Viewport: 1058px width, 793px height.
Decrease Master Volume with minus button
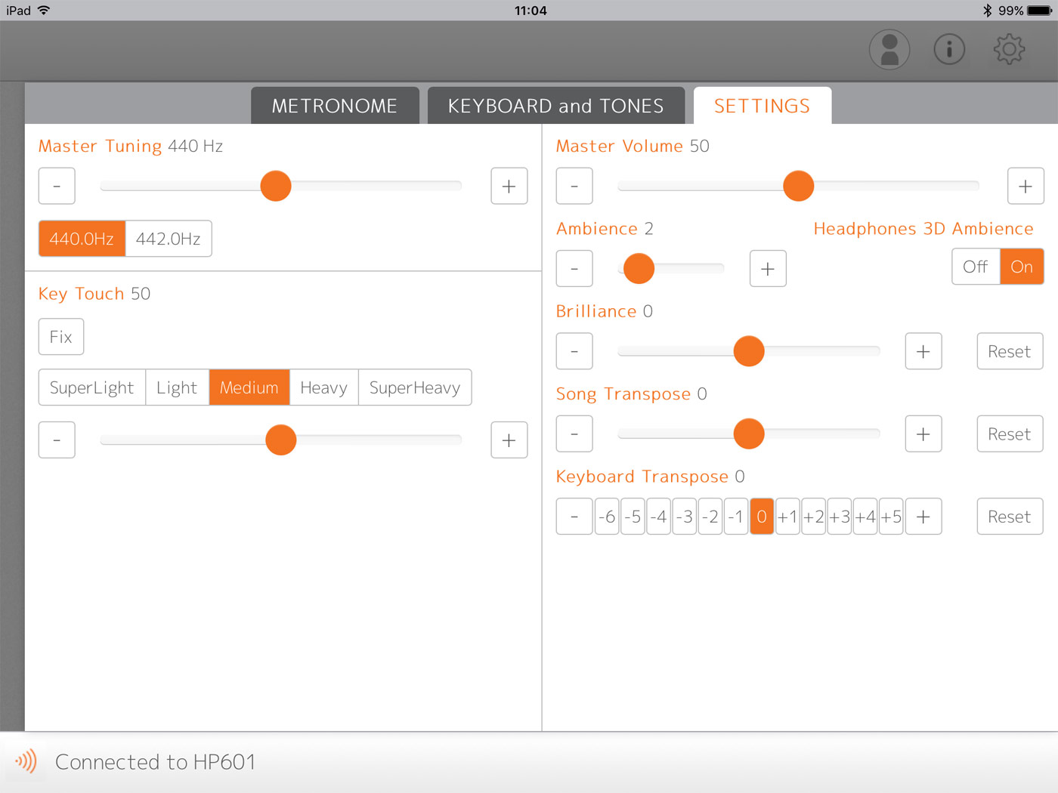(x=574, y=186)
